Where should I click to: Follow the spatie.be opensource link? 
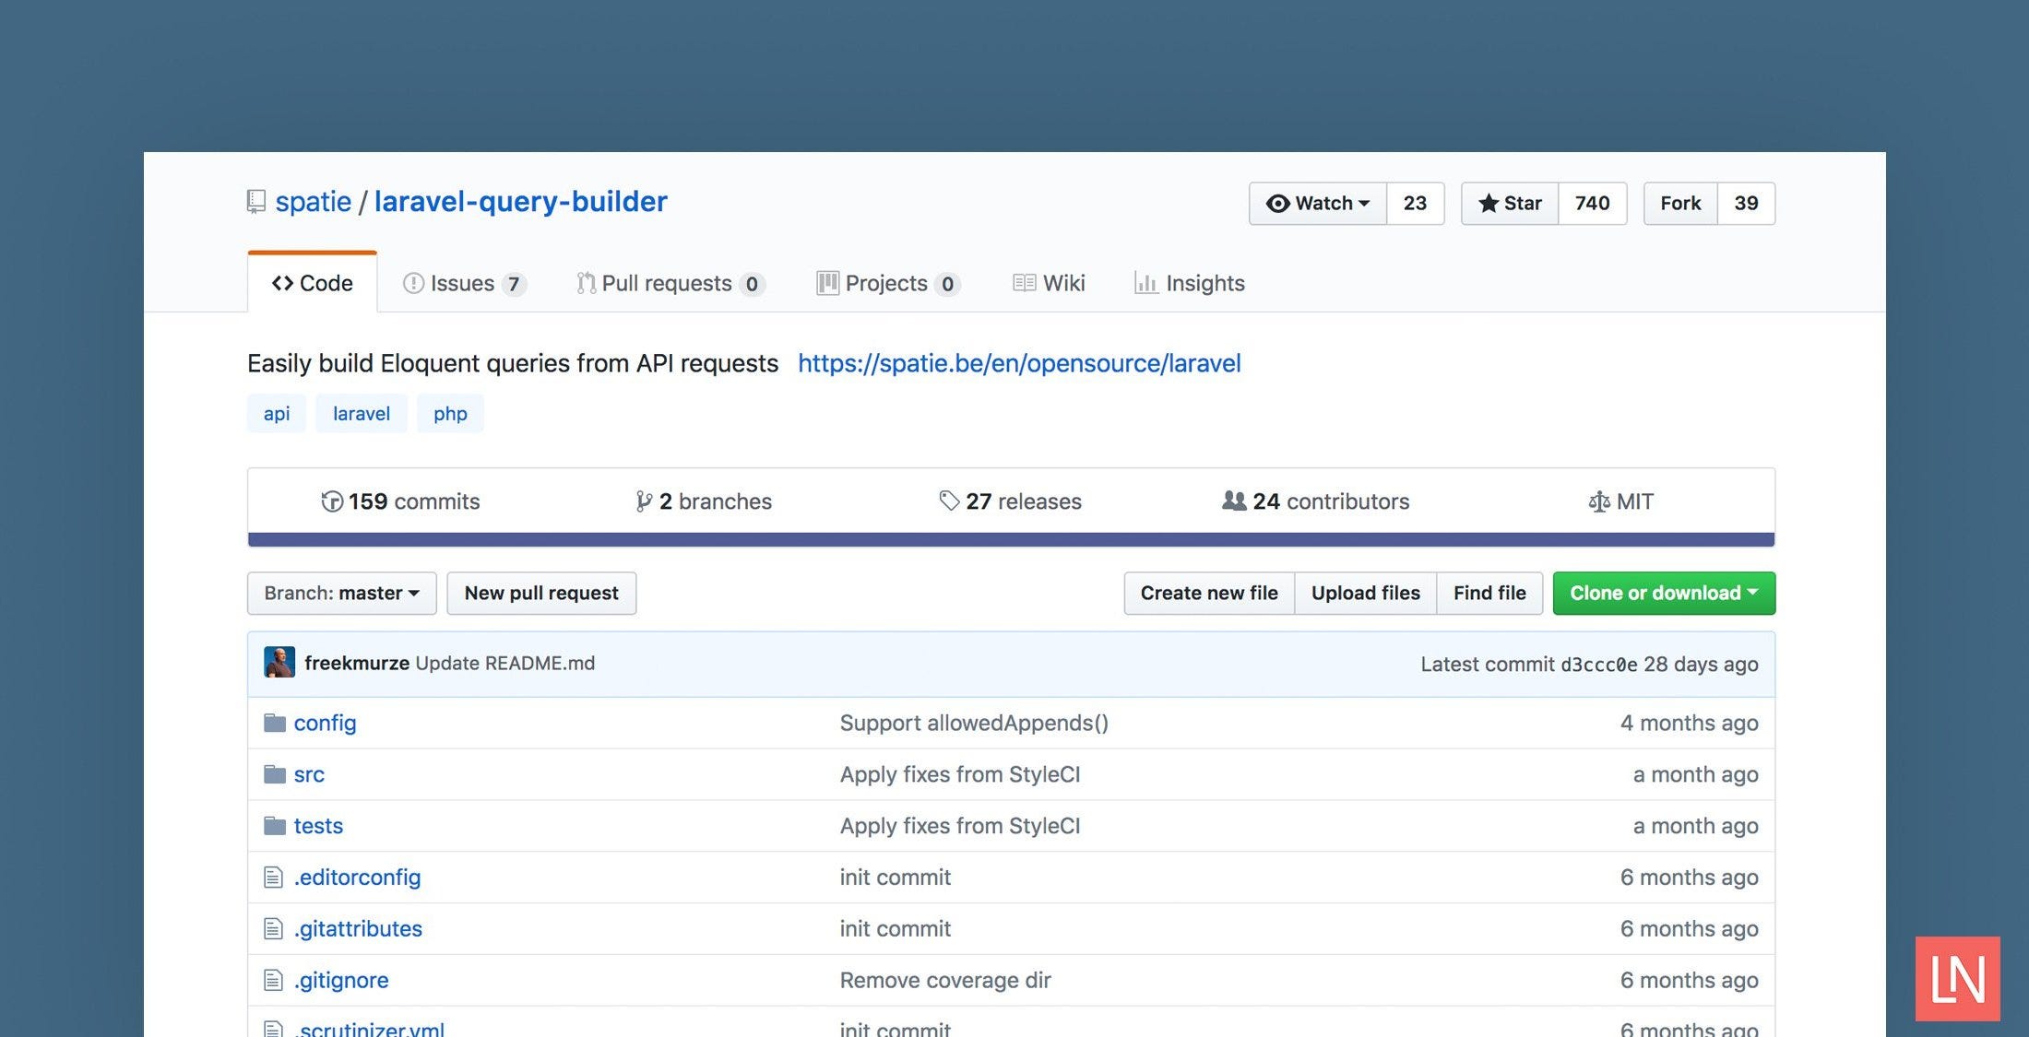1019,363
